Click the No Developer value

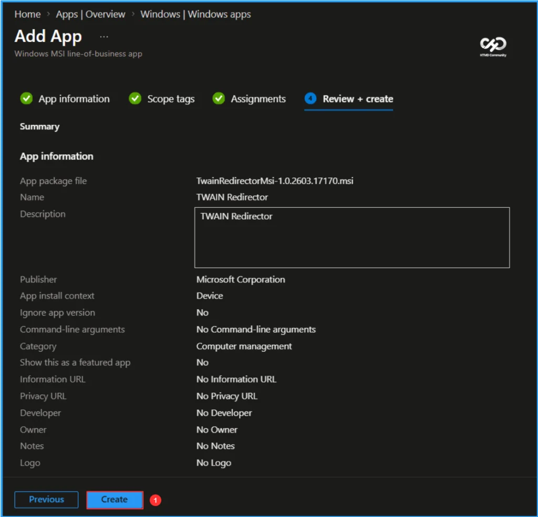224,413
